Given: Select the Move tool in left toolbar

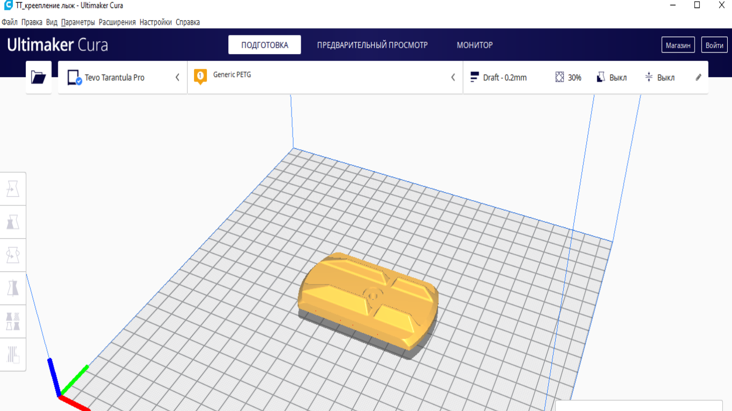Looking at the screenshot, I should (13, 189).
